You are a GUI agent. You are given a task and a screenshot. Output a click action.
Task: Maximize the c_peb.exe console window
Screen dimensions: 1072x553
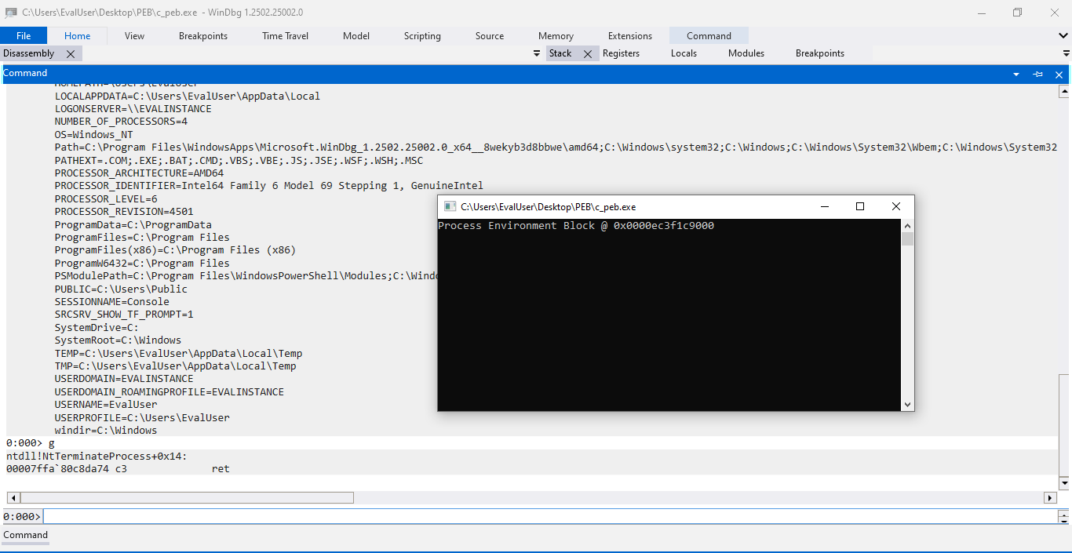click(x=860, y=206)
